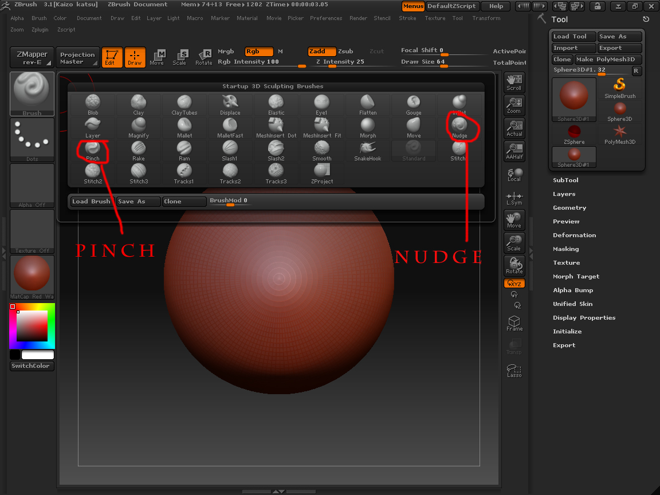The height and width of the screenshot is (495, 660).
Task: Toggle L.Sym local symmetry
Action: (514, 199)
